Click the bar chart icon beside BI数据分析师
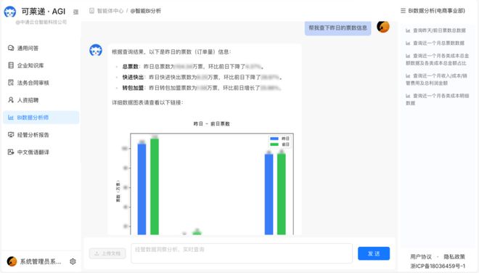This screenshot has width=479, height=273. click(11, 118)
